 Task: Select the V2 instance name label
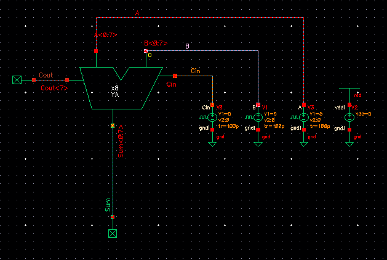(354, 108)
